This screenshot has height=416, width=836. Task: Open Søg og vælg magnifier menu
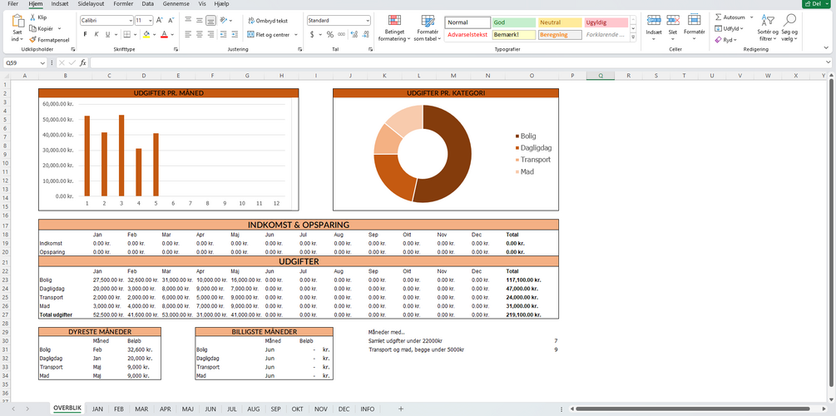coord(789,27)
